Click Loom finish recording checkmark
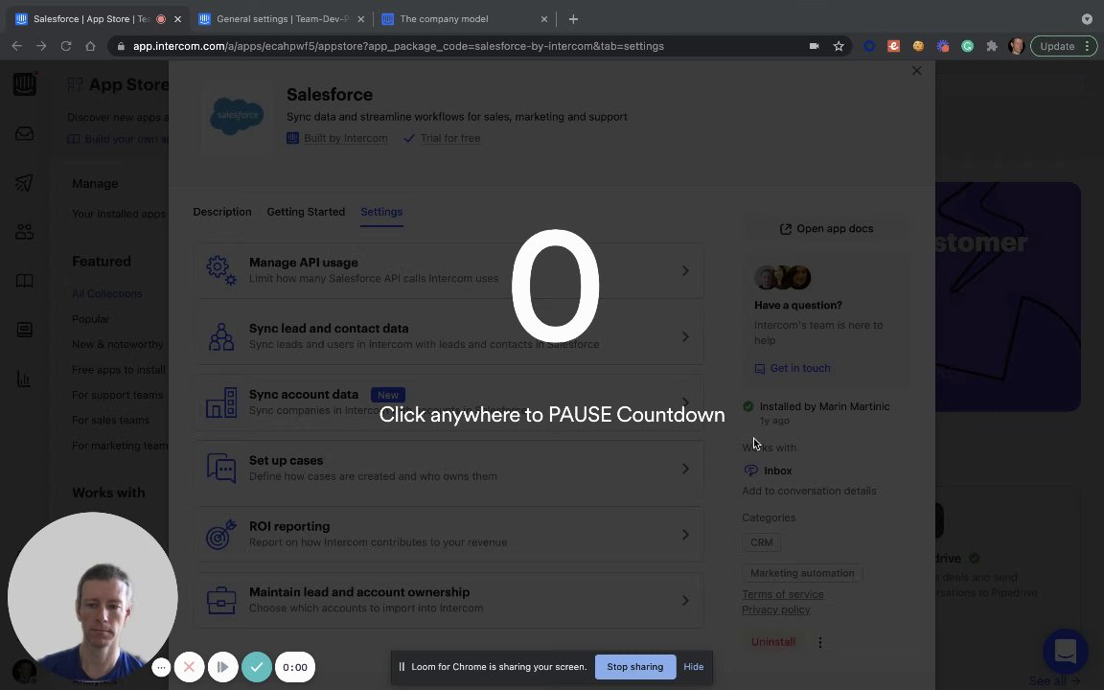1104x690 pixels. coord(256,667)
